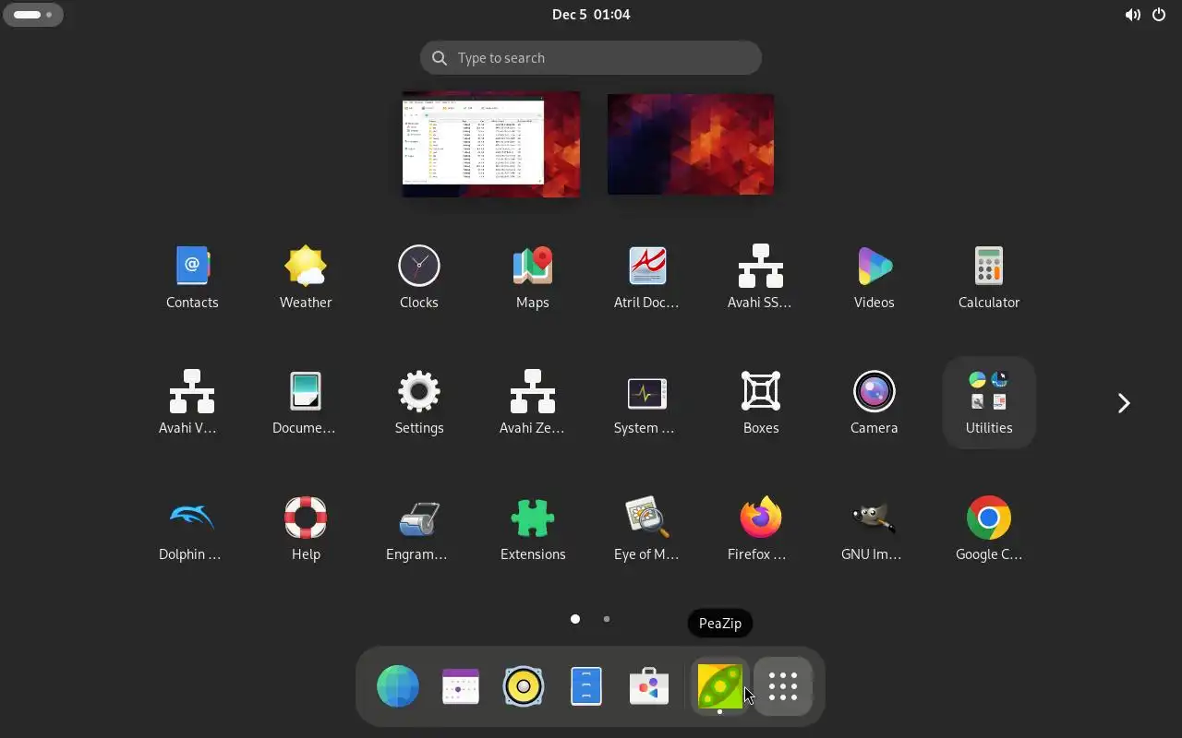Click the Type to search field
The height and width of the screenshot is (738, 1182).
click(591, 58)
